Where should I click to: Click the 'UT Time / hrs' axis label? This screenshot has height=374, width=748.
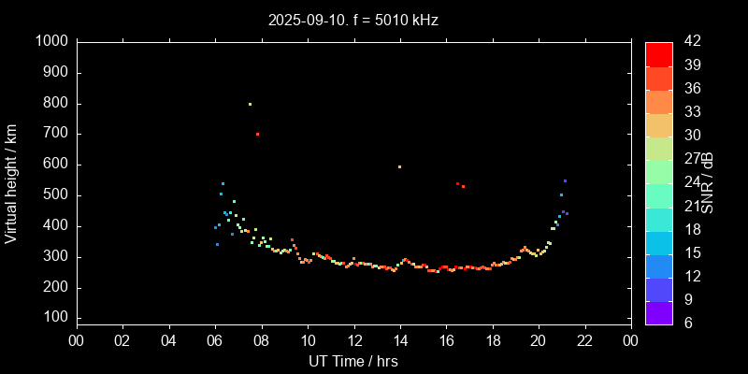(352, 361)
